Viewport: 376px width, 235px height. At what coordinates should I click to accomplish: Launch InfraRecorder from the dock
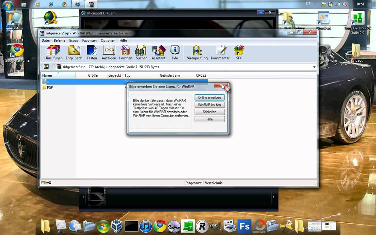(x=174, y=227)
